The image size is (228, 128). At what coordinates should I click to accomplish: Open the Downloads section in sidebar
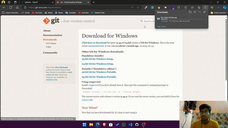50,39
